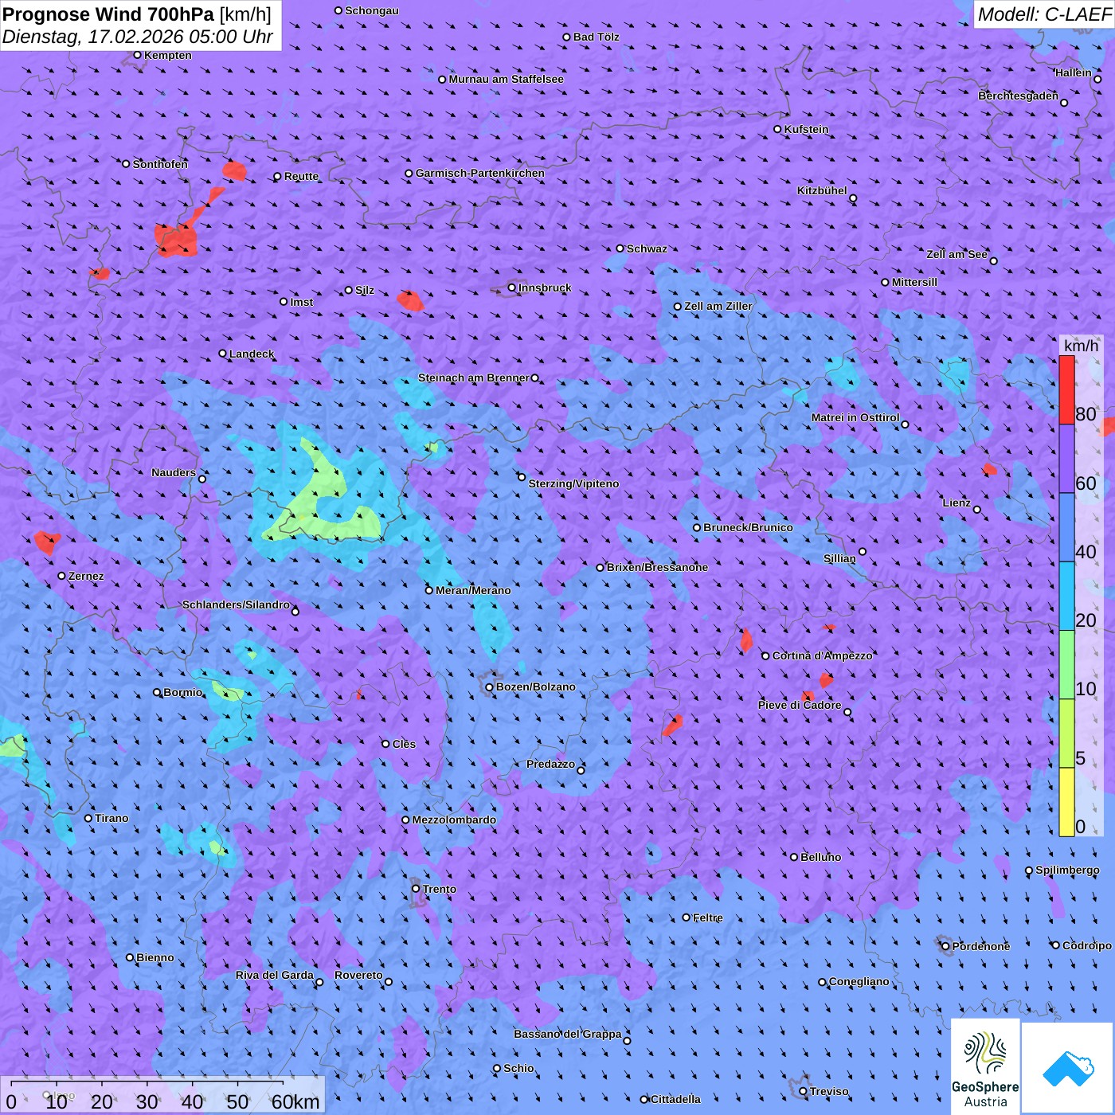Click the cyan 20 km/h legend color
The width and height of the screenshot is (1115, 1115).
(1066, 597)
